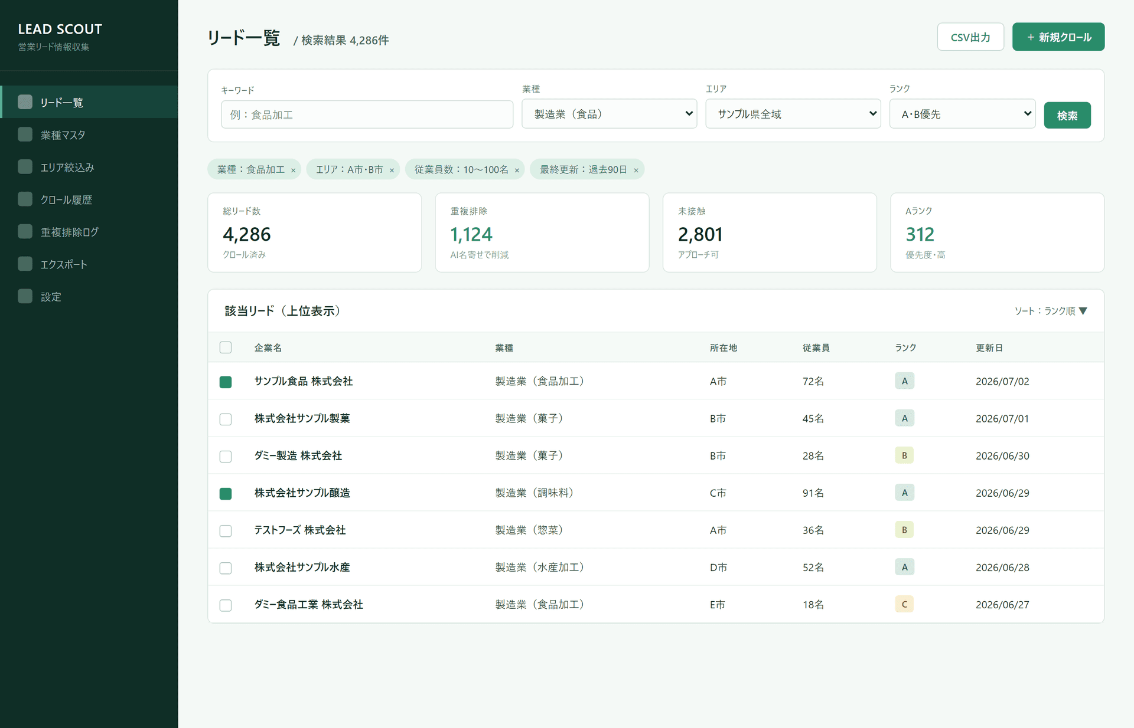Toggle the select-all checkbox in table header

coord(226,347)
